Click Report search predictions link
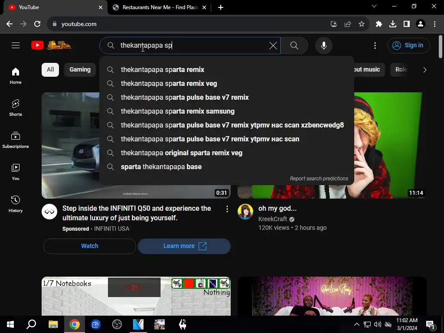Image resolution: width=444 pixels, height=333 pixels. click(319, 178)
